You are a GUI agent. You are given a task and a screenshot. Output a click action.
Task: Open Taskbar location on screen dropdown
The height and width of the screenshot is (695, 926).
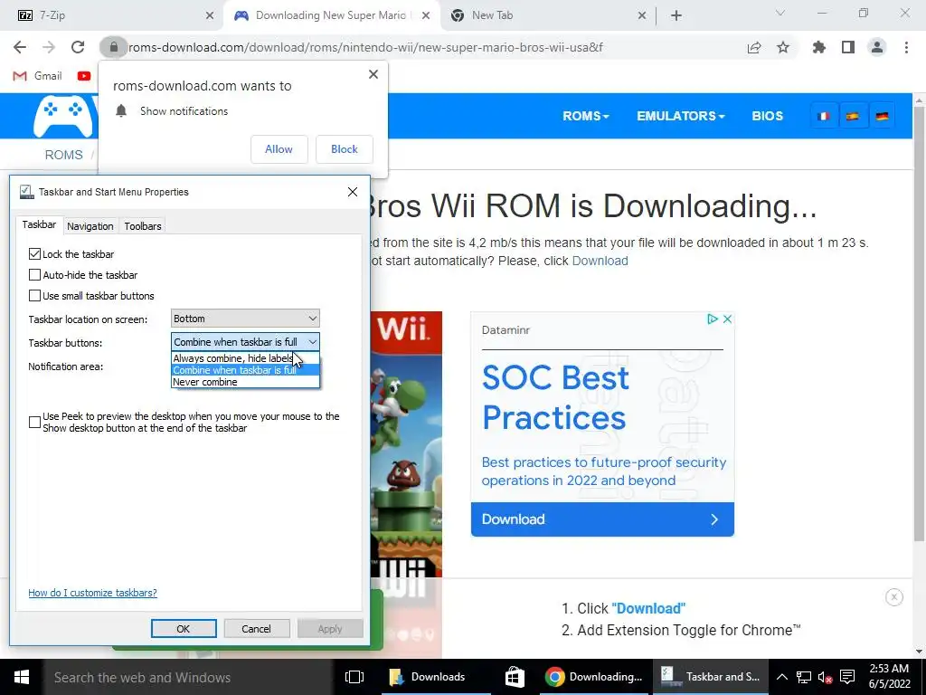(245, 319)
